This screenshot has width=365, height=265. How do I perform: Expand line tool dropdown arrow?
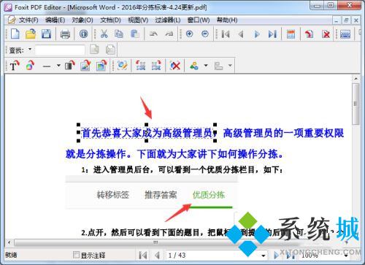(58, 66)
